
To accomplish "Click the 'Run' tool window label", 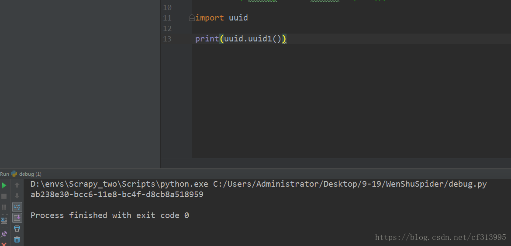I will 4,174.
